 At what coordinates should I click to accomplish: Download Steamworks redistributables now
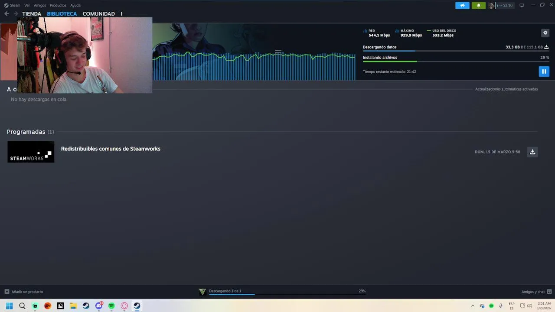(x=532, y=152)
